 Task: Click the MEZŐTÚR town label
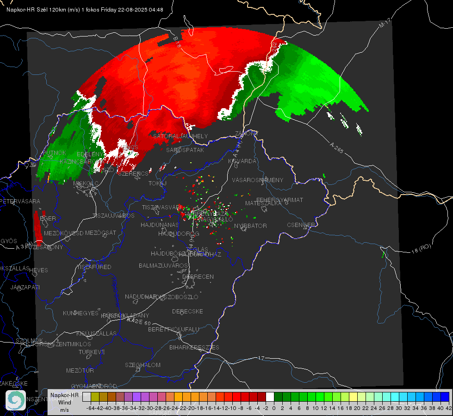[x=80, y=370]
